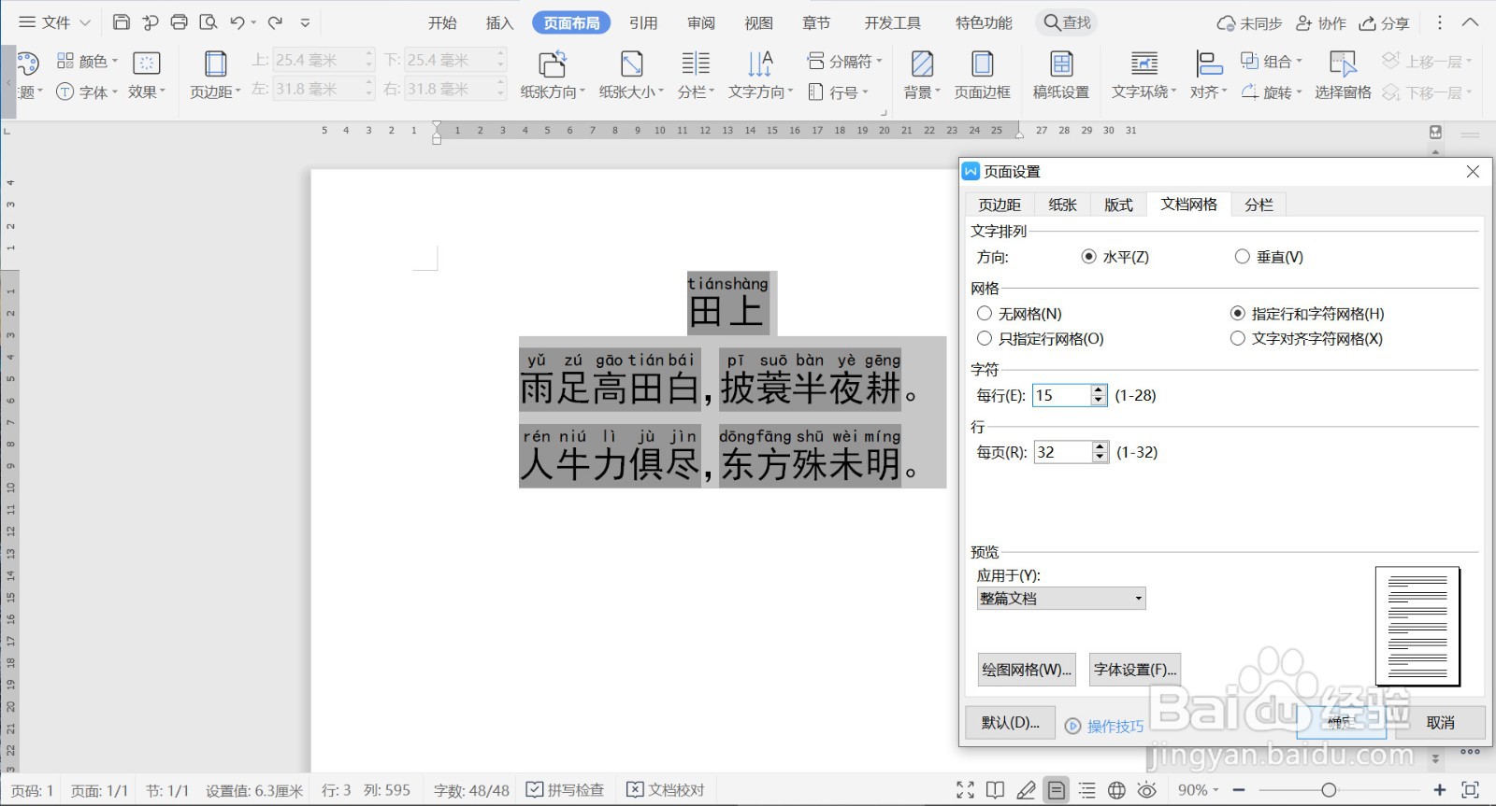This screenshot has width=1496, height=806.
Task: Click the 每行(E) characters per line field
Action: click(x=1061, y=395)
